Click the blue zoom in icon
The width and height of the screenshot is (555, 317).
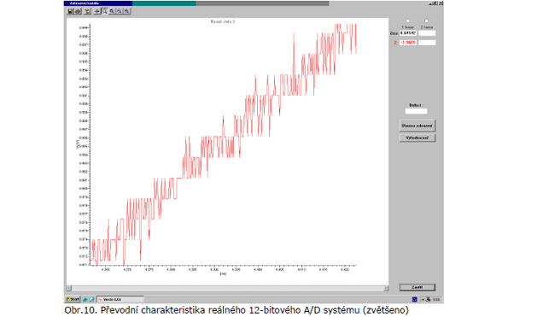(112, 12)
